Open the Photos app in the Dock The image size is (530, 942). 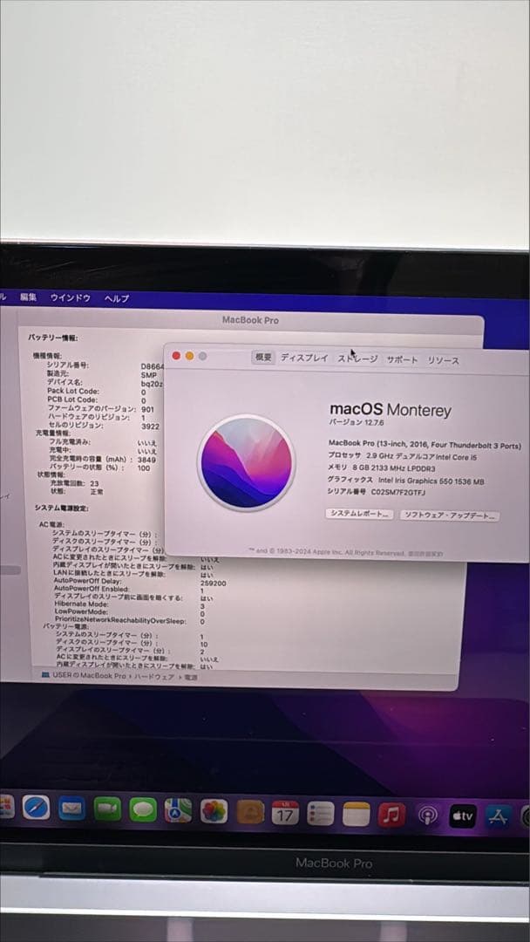pyautogui.click(x=214, y=811)
